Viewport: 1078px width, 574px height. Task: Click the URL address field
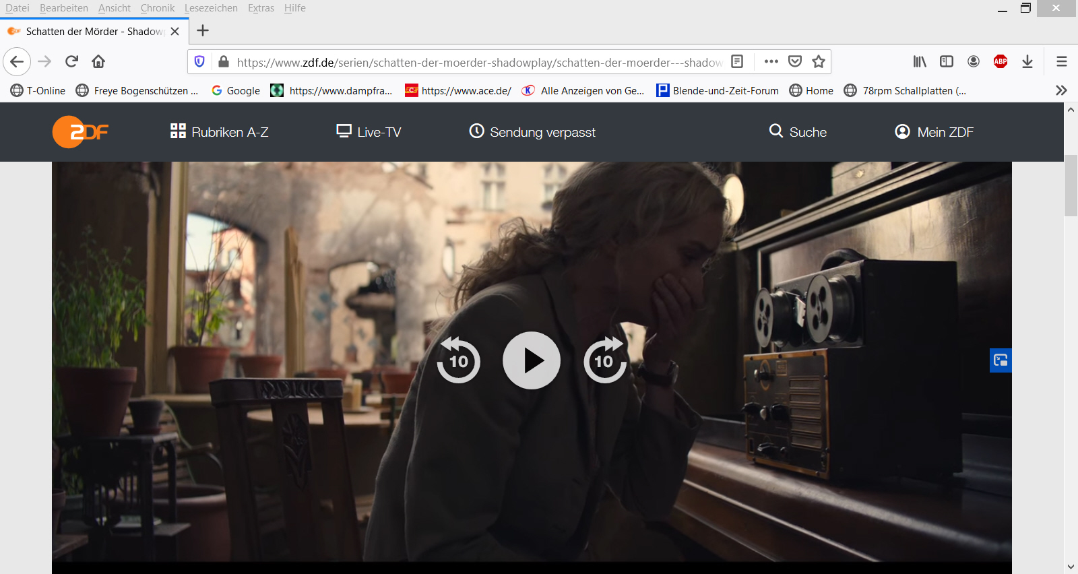pyautogui.click(x=478, y=62)
